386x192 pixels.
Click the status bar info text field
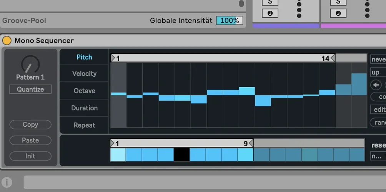205,182
